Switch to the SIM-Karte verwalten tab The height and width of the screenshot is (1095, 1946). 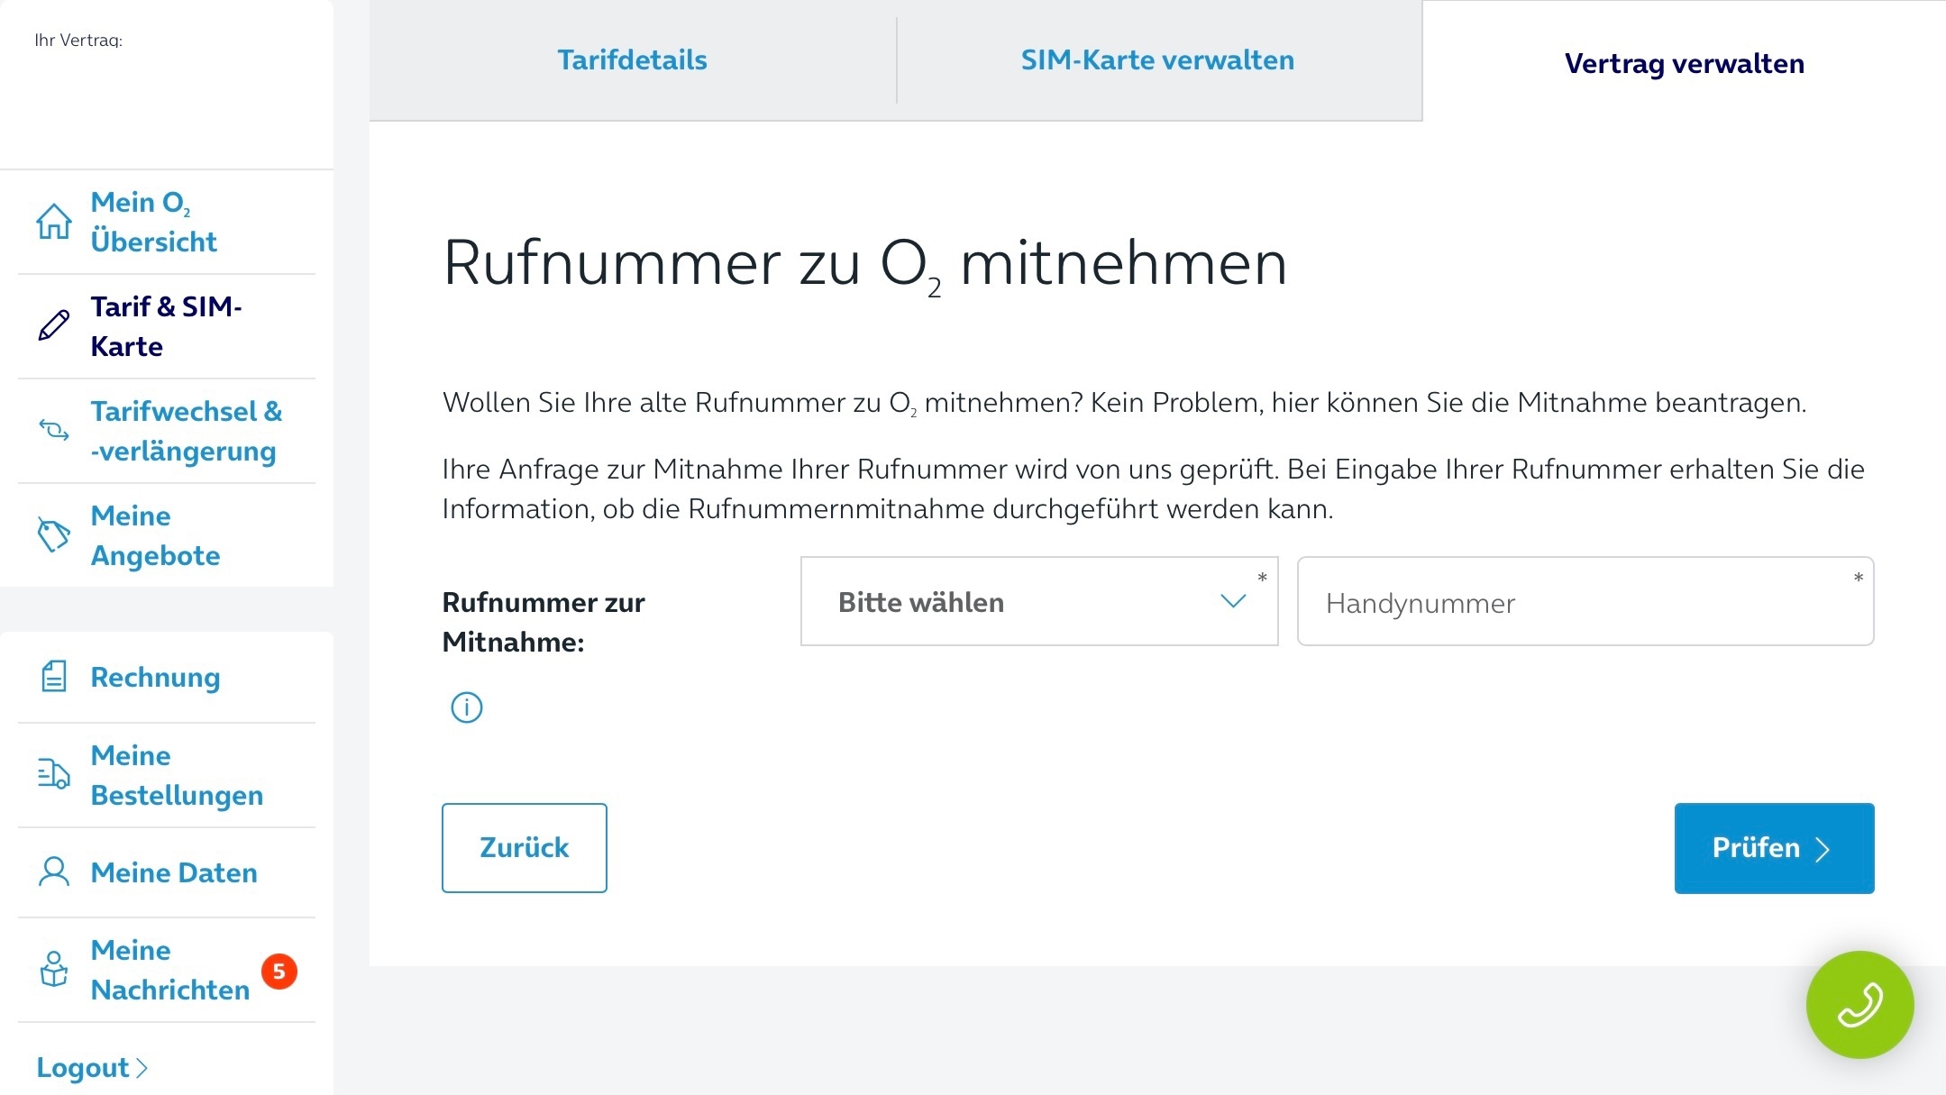click(x=1158, y=60)
